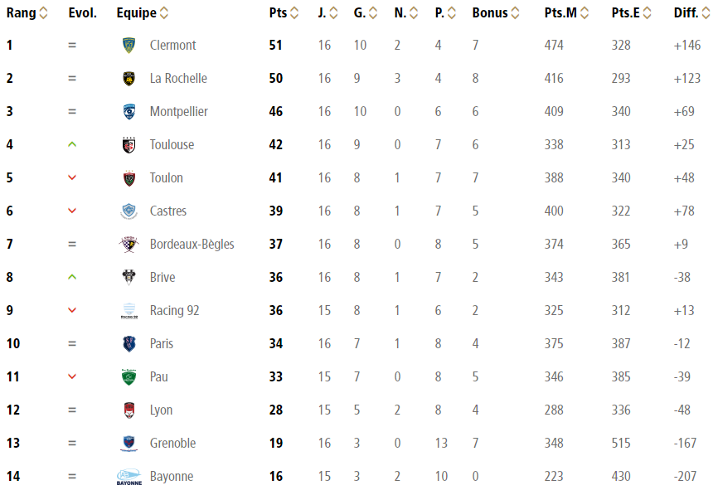Screen dimensions: 718x495
Task: Select the Toulon club badge
Action: (x=129, y=177)
